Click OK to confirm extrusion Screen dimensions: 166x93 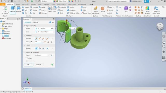click(x=28, y=65)
